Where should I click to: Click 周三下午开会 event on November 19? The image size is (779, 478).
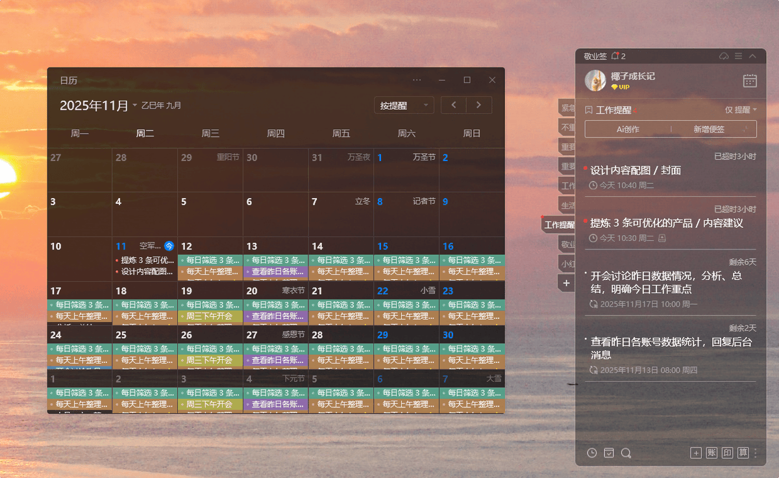(210, 316)
